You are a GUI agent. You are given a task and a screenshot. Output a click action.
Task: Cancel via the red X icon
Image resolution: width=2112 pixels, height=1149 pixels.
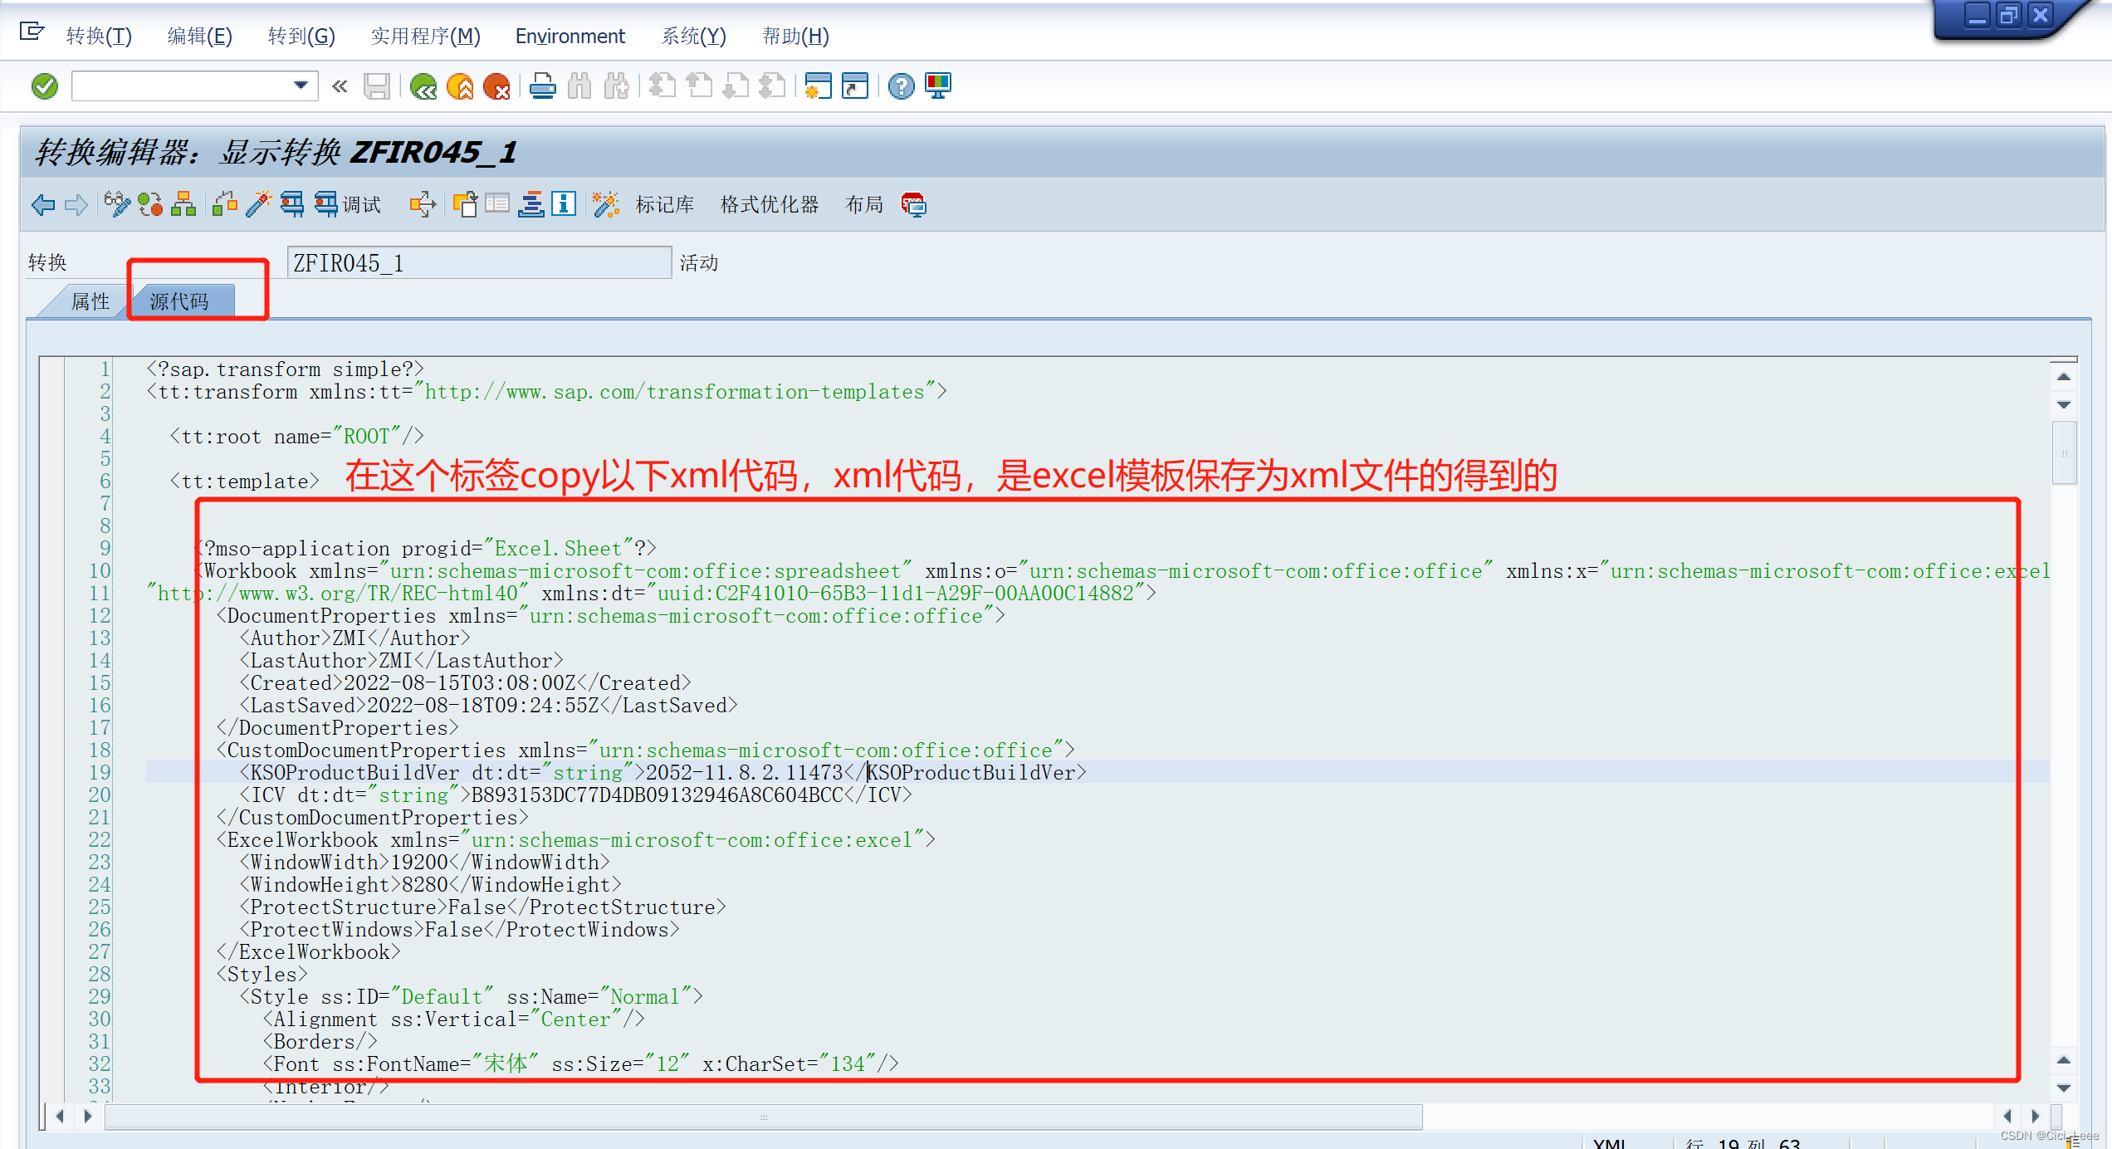pos(498,86)
